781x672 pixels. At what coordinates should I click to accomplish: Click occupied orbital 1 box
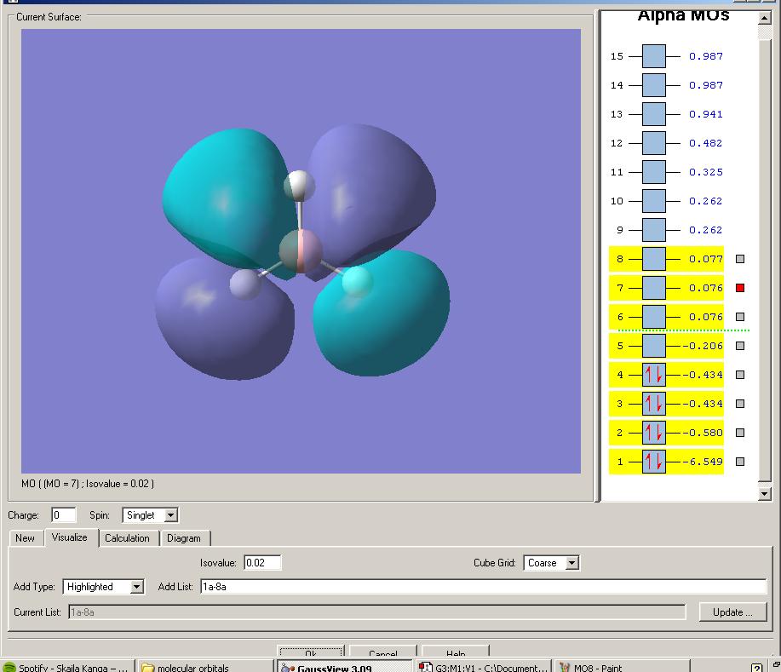tap(653, 462)
